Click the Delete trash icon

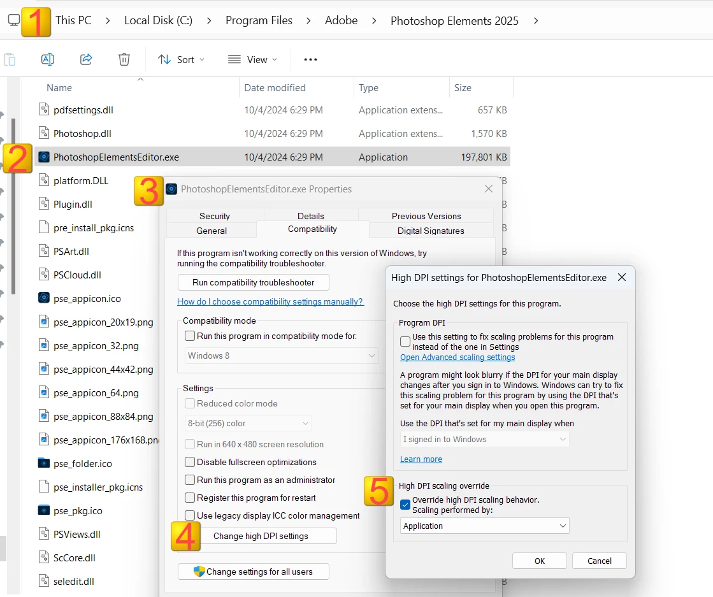click(x=124, y=59)
